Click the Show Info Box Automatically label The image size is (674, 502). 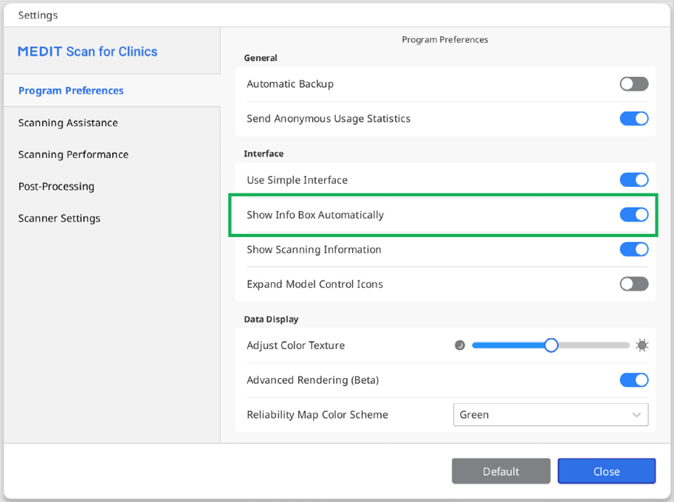point(315,215)
